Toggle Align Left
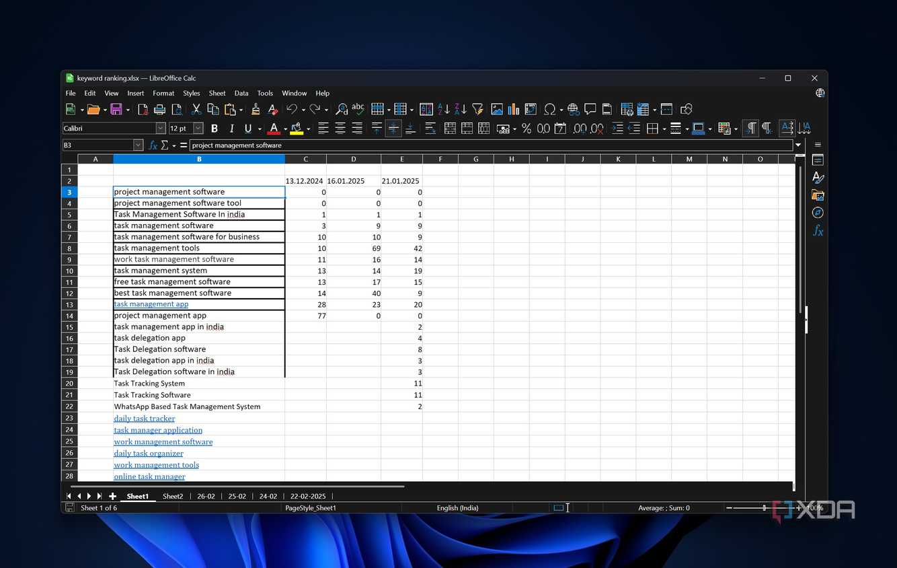Screen dimensions: 897x568 pos(323,129)
